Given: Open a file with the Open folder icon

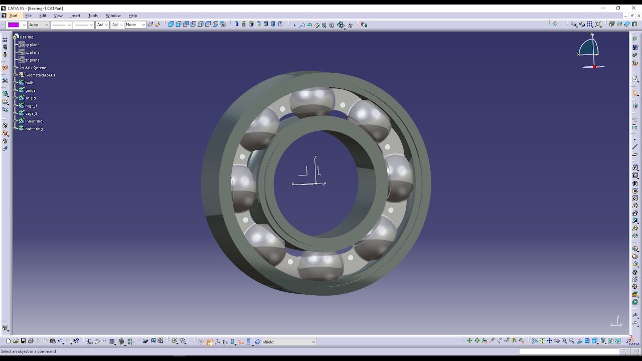Looking at the screenshot, I should coord(16,341).
